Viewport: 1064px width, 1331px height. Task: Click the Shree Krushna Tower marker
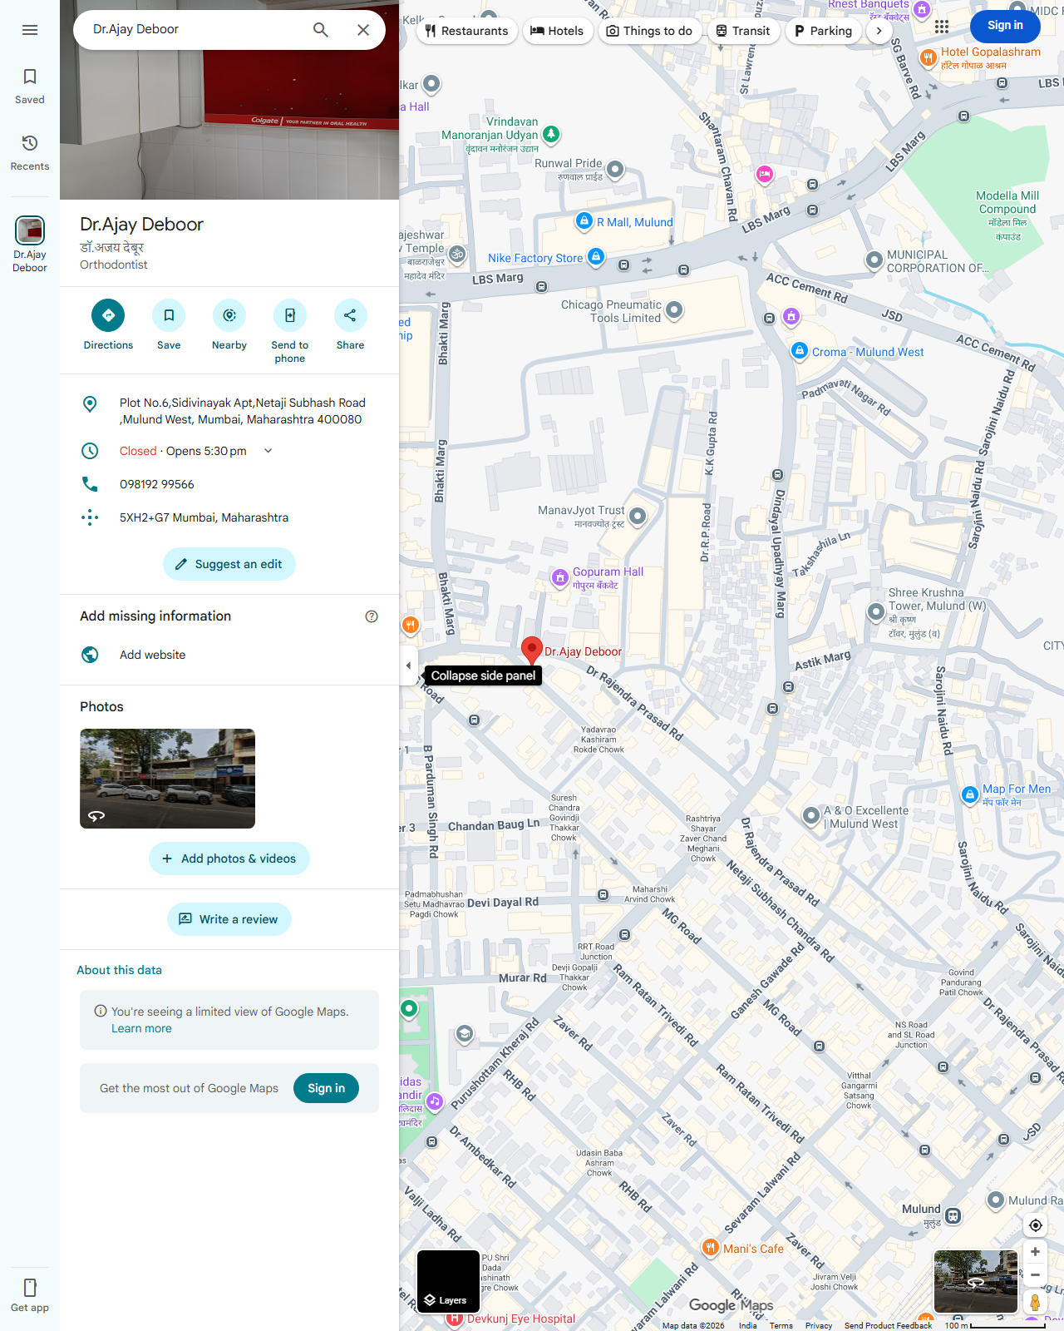click(875, 612)
